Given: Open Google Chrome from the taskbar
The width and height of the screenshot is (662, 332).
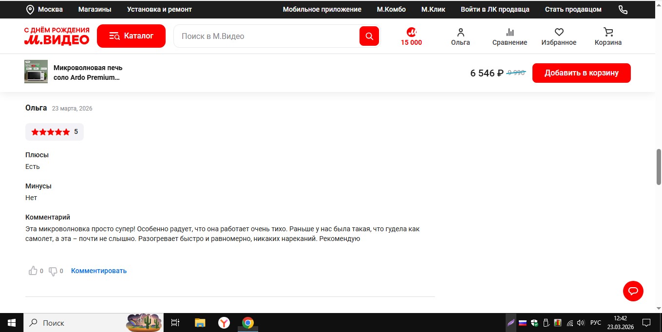Looking at the screenshot, I should pyautogui.click(x=248, y=323).
